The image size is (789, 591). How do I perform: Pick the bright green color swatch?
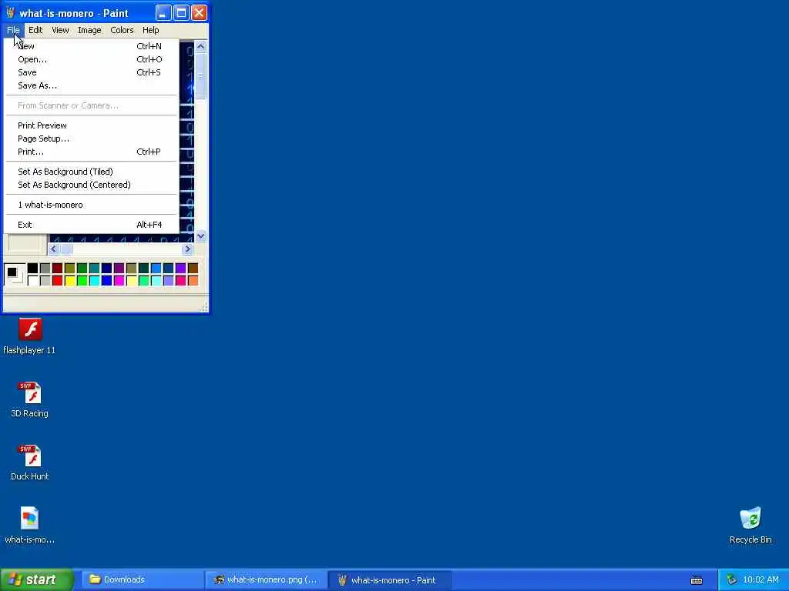[82, 280]
